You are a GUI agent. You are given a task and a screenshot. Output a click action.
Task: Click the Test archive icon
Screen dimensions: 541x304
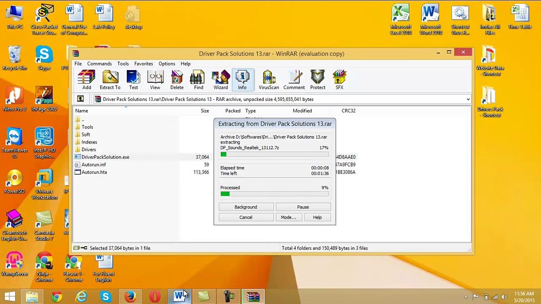134,80
